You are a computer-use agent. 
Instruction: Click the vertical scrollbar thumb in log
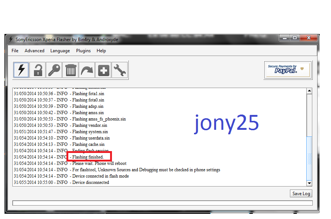pos(309,159)
